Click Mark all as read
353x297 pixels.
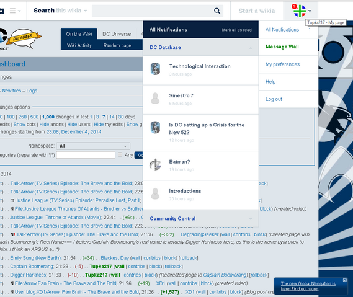pyautogui.click(x=236, y=30)
